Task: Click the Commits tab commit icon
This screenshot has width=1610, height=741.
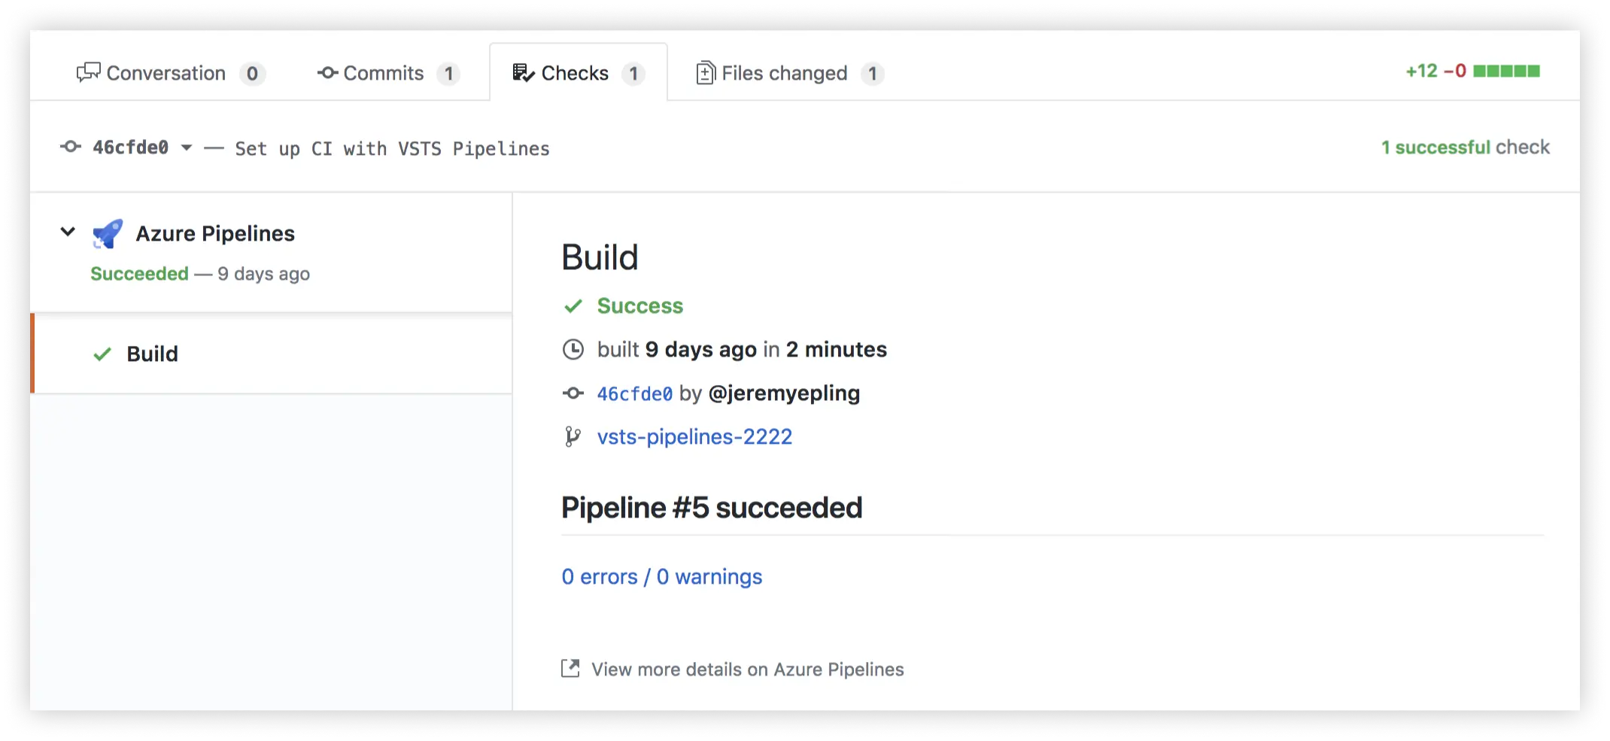Action: click(327, 73)
